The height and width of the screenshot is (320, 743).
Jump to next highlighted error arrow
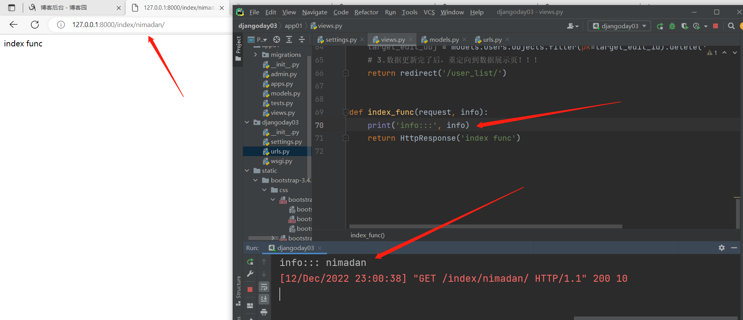tap(735, 53)
